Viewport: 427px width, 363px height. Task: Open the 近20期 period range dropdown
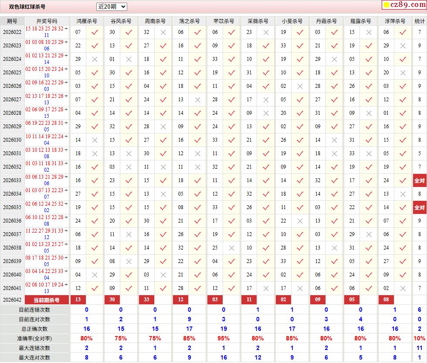[x=112, y=7]
